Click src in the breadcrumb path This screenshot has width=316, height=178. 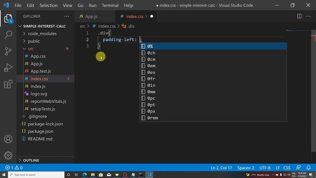82,26
